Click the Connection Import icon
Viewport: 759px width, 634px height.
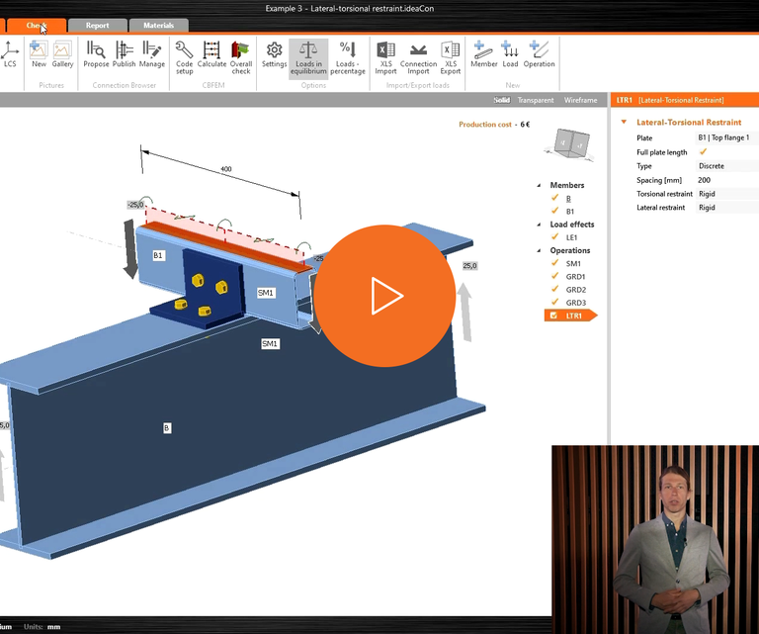point(418,55)
